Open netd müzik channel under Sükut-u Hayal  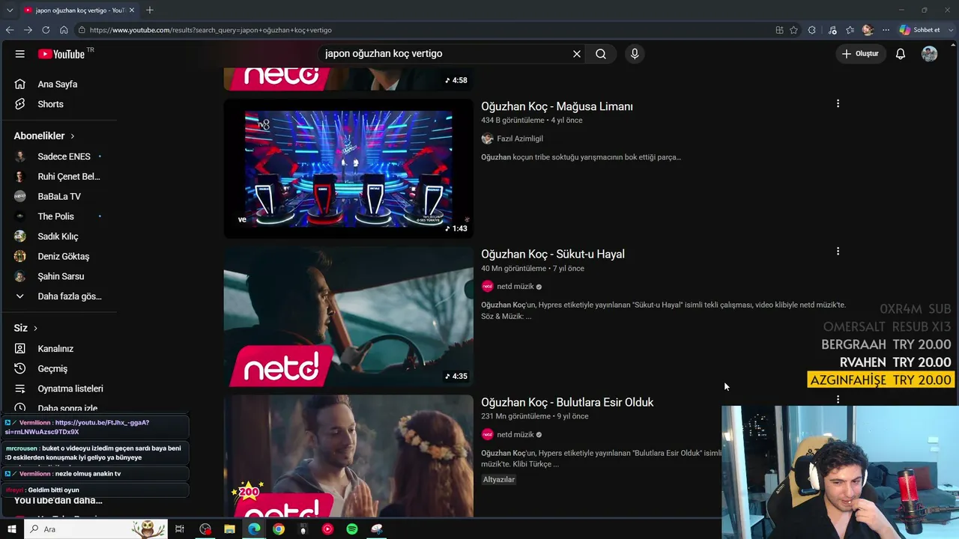[x=515, y=287]
